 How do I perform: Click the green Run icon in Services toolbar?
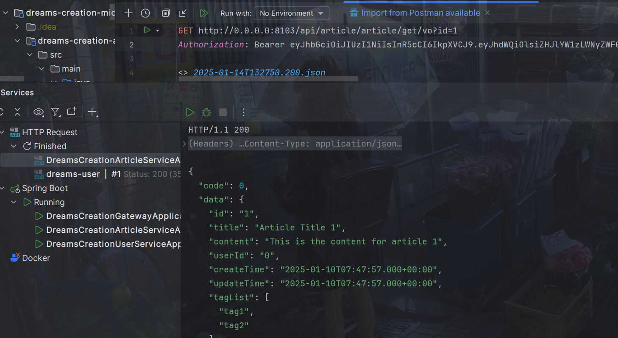click(x=190, y=112)
